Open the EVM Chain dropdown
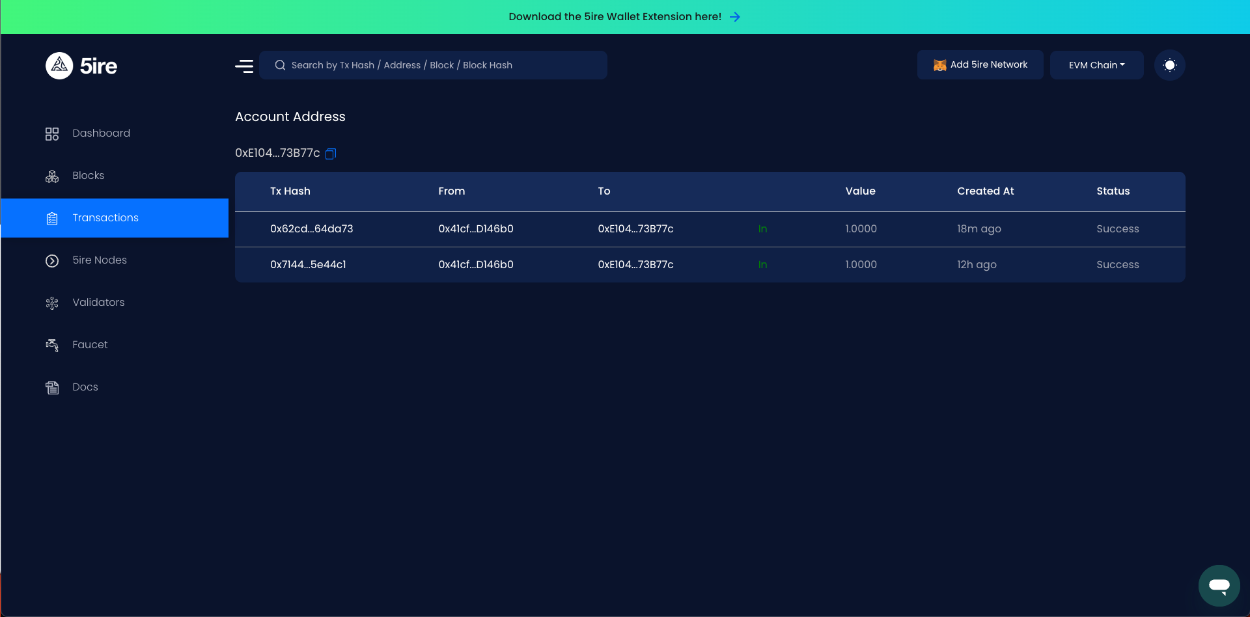Image resolution: width=1250 pixels, height=617 pixels. coord(1096,65)
